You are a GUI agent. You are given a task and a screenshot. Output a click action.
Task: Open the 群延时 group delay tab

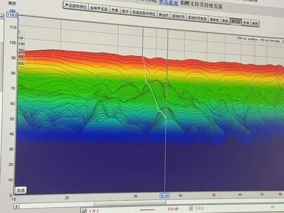coord(164,15)
